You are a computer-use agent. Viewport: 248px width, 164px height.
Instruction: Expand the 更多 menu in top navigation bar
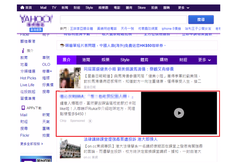coord(183,8)
